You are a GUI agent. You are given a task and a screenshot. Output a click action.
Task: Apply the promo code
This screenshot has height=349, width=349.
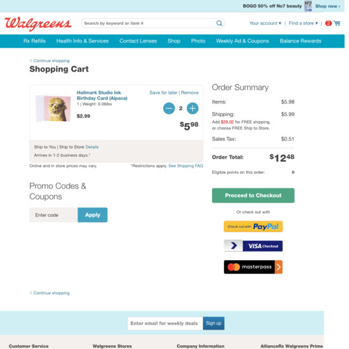[x=93, y=214]
